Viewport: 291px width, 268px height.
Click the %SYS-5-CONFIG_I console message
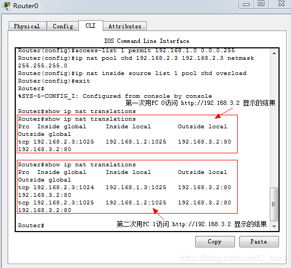[x=115, y=96]
